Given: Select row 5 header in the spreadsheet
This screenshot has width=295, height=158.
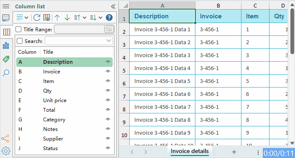Looking at the screenshot, I should pyautogui.click(x=124, y=68).
